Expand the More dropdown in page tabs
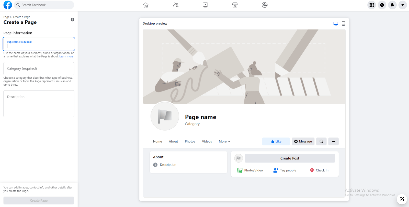The image size is (409, 207). point(224,141)
